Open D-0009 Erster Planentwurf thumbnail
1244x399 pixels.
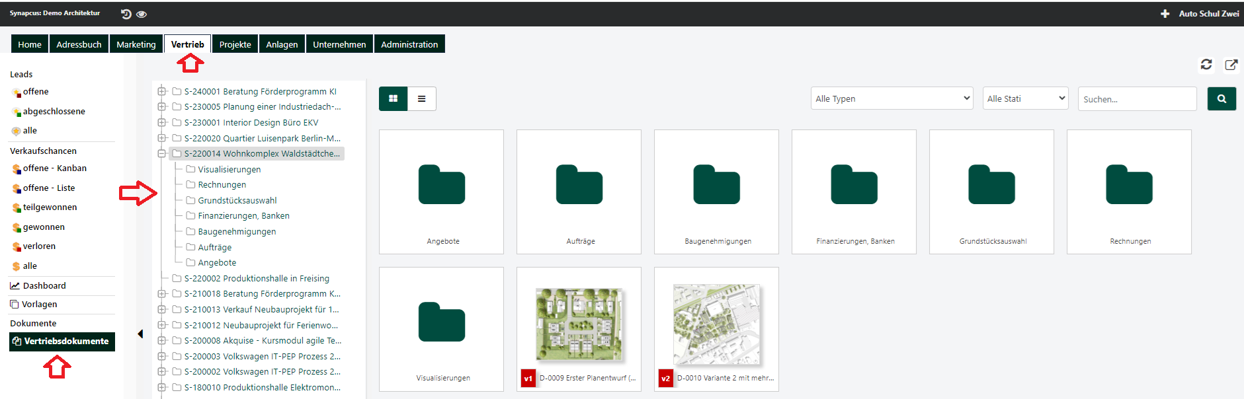(579, 325)
